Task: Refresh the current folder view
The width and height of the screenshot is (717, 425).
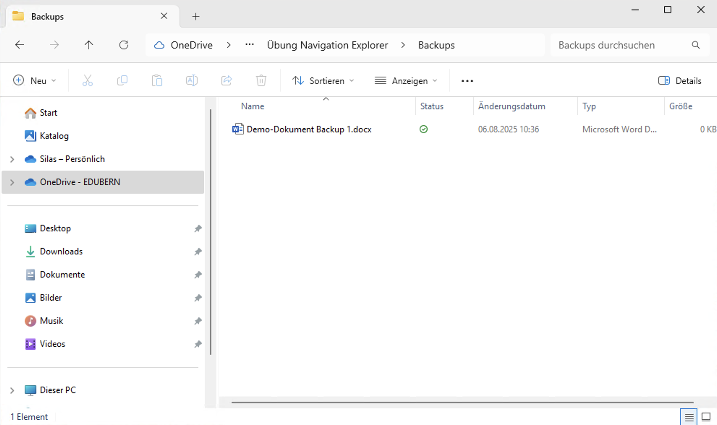Action: [124, 45]
